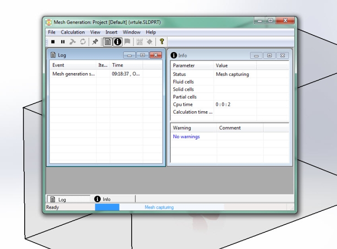Click the greyed grid toolbar icon
This screenshot has width=337, height=249.
pyautogui.click(x=139, y=42)
